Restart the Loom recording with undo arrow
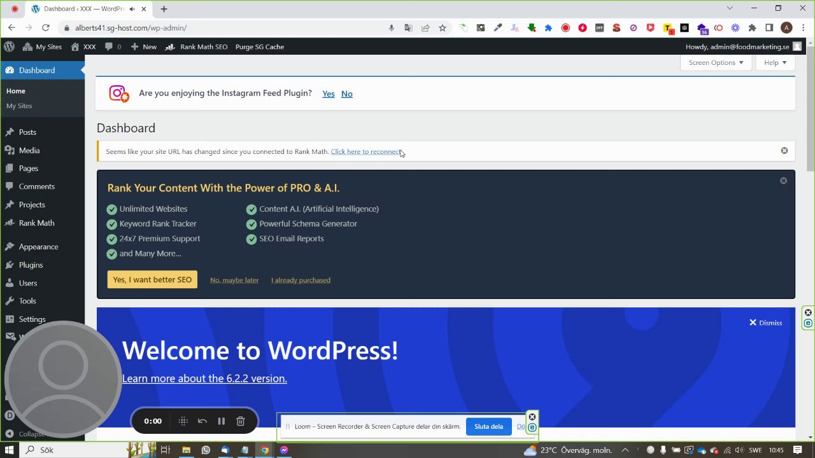The height and width of the screenshot is (458, 815). pyautogui.click(x=202, y=421)
